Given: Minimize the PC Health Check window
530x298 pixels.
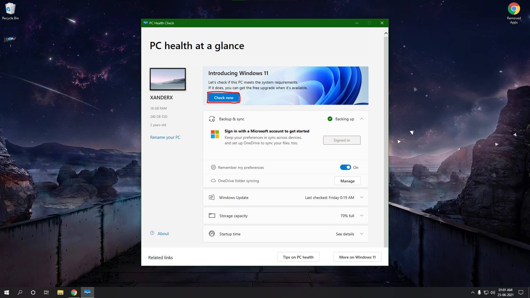Looking at the screenshot, I should click(357, 23).
